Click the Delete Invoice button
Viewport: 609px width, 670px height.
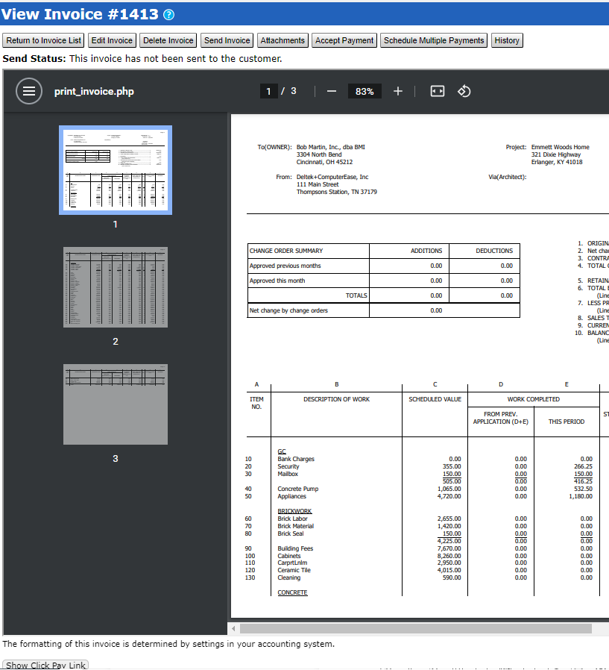click(x=168, y=40)
